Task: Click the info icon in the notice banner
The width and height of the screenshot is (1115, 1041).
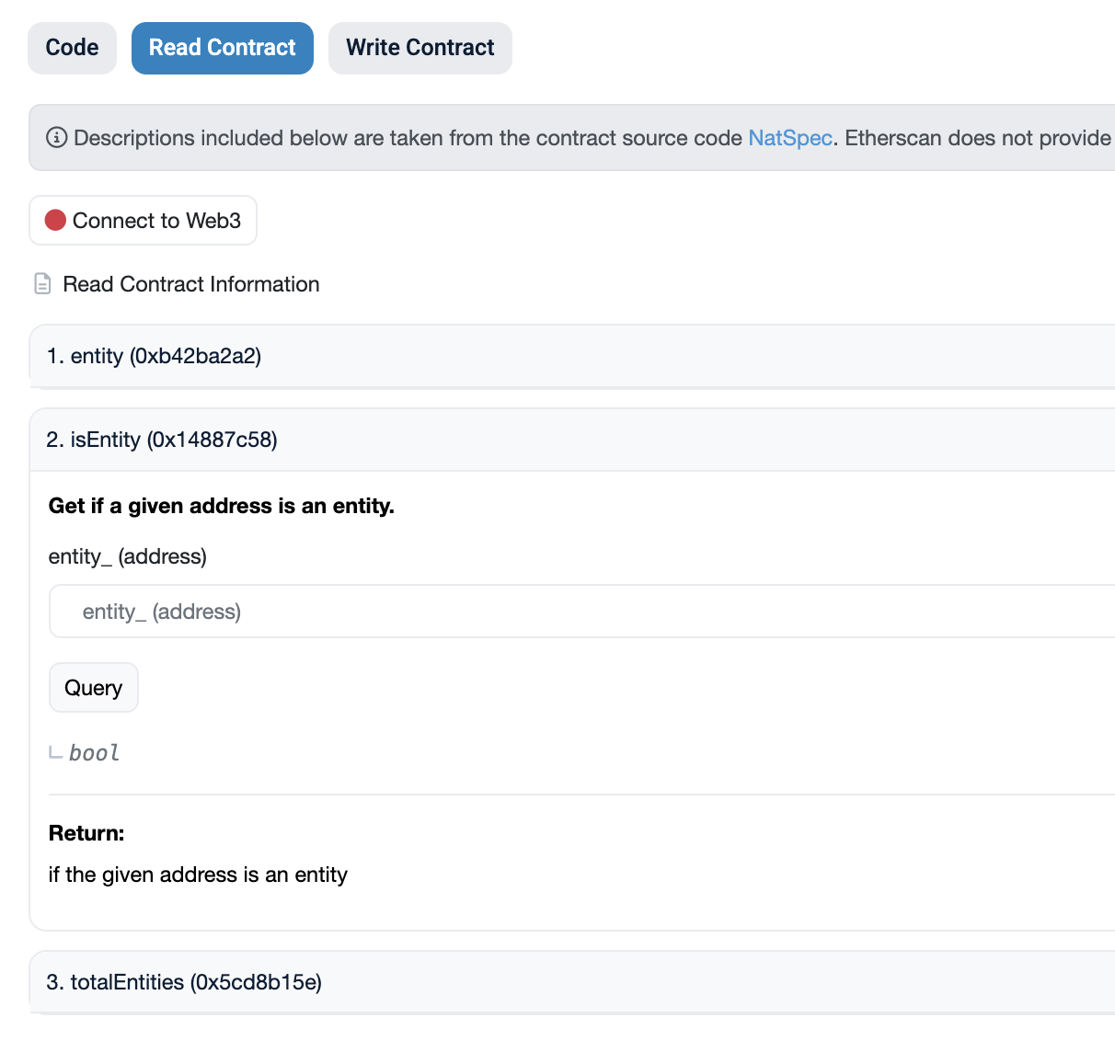Action: coord(57,138)
